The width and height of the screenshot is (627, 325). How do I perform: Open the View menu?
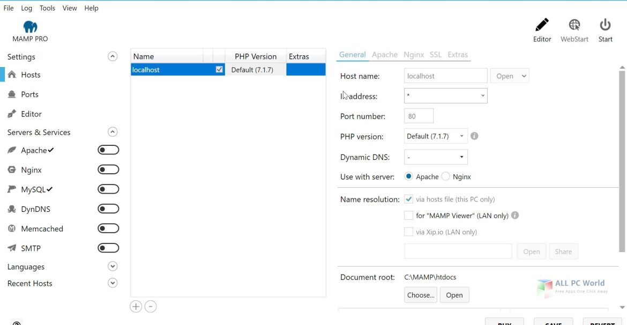[70, 8]
